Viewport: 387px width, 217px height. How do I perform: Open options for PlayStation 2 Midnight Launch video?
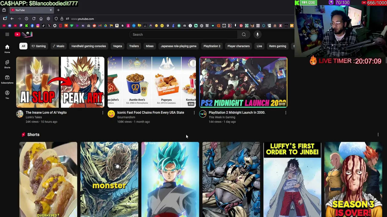[286, 113]
